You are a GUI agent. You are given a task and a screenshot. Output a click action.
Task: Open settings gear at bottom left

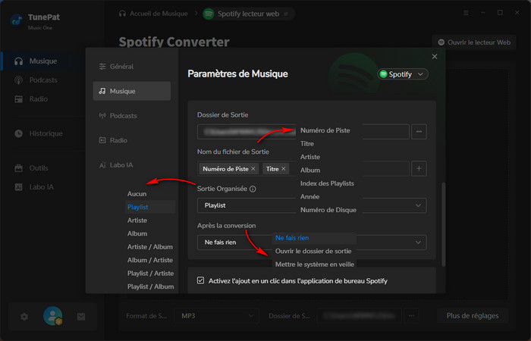(24, 317)
